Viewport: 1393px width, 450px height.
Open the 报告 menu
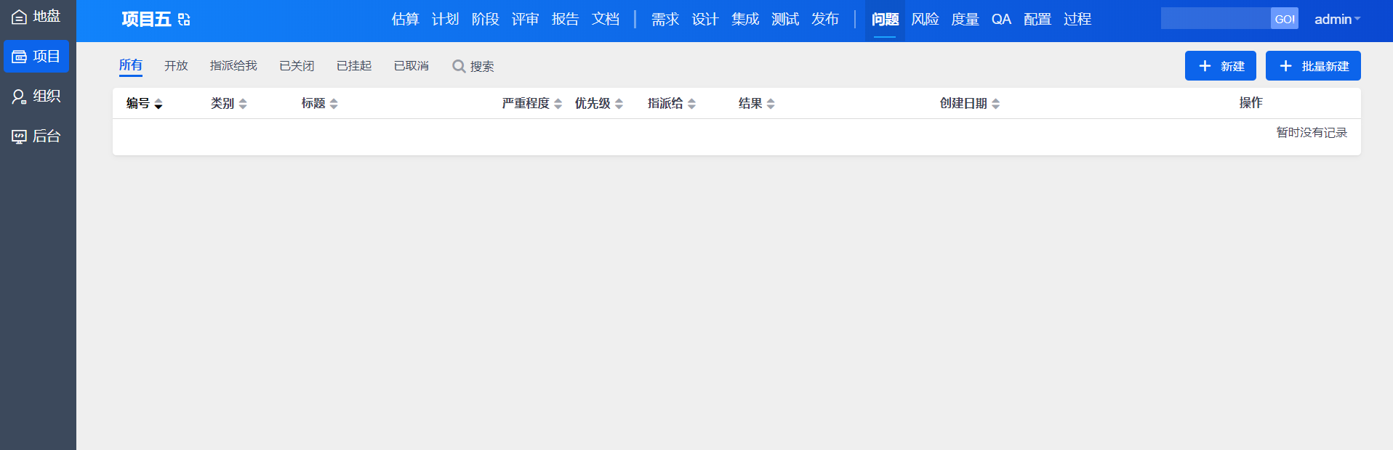click(565, 20)
